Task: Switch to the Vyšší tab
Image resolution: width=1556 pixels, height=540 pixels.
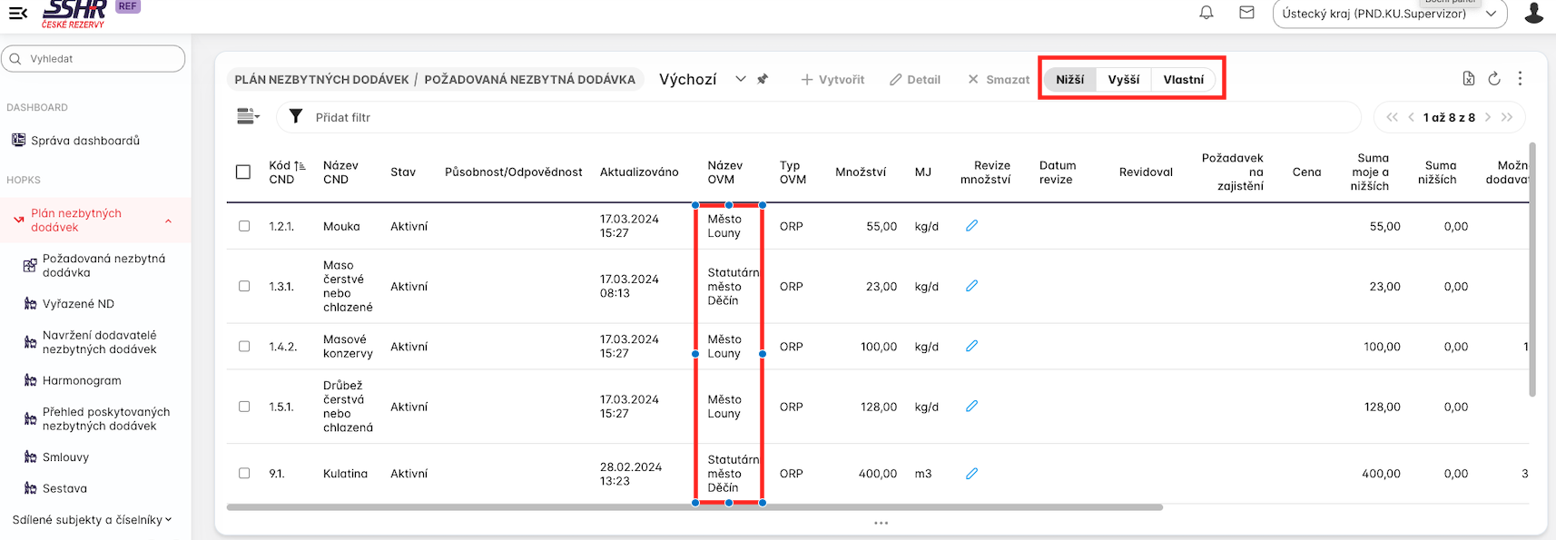Action: pos(1123,80)
